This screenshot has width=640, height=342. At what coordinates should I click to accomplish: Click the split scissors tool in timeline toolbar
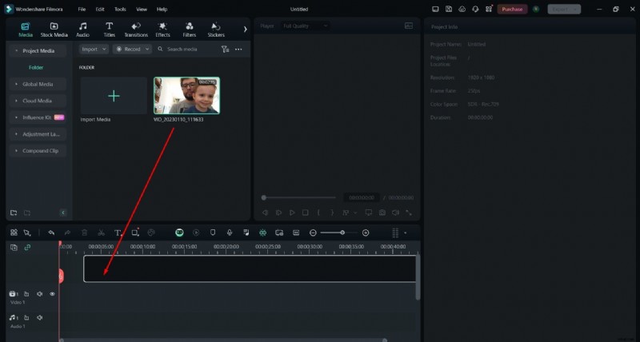click(x=101, y=233)
